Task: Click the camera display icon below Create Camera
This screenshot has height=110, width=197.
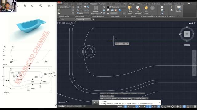Action: tap(171, 10)
